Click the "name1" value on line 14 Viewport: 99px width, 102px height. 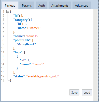(38, 64)
